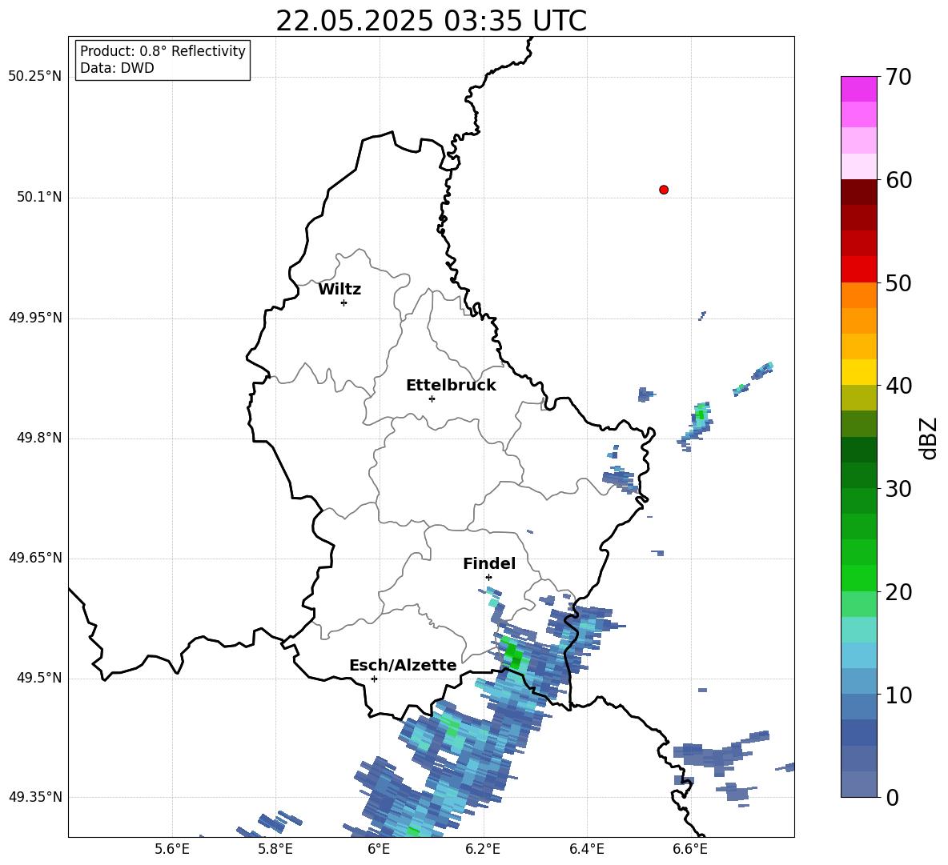The image size is (948, 865).
Task: Click the colorbar value 60
Action: click(x=898, y=180)
